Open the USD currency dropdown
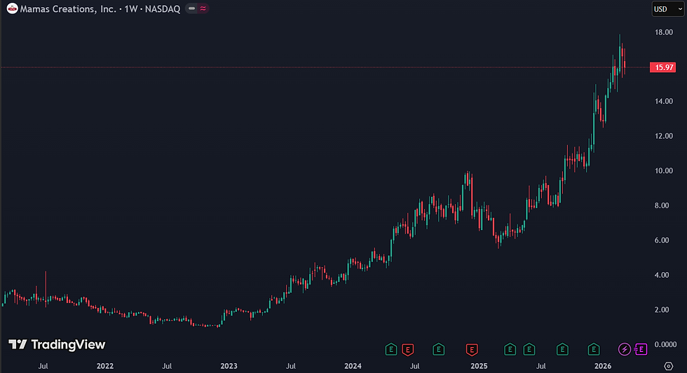 click(x=667, y=9)
